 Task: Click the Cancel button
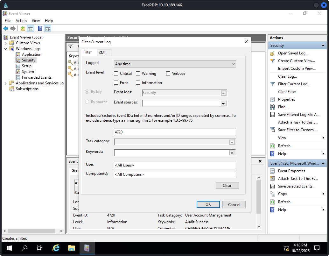click(234, 204)
